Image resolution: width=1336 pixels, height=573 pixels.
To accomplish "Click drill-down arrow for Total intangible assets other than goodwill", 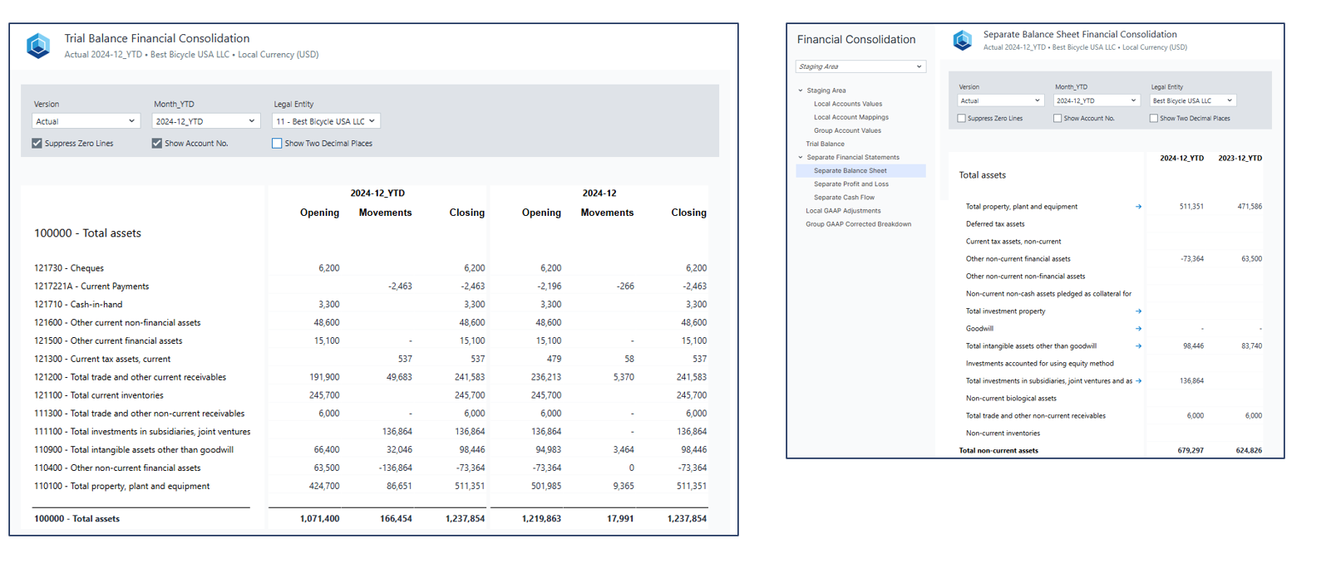I will coord(1138,346).
